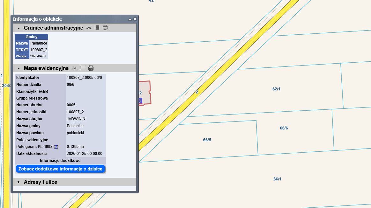Viewport: 371px width, 208px height.
Task: Collapse the Informacja o obiekcie panel
Action: click(130, 19)
